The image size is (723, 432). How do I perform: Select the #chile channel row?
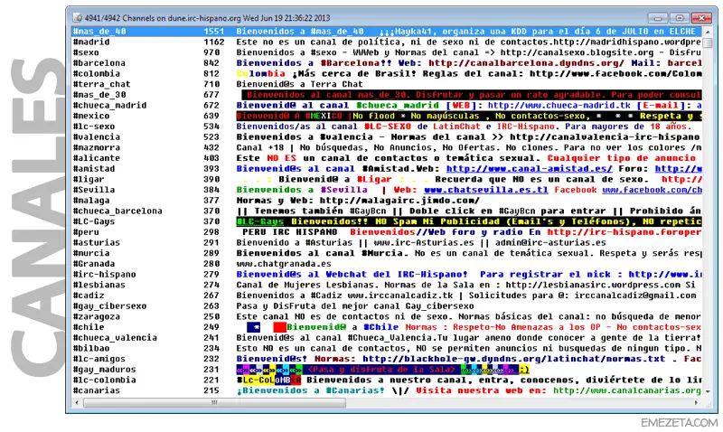pos(388,327)
